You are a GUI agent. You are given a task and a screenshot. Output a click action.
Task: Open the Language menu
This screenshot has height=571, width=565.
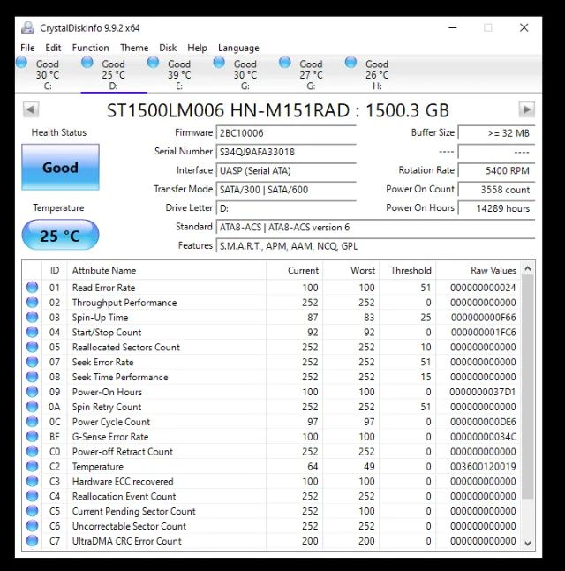click(x=238, y=48)
